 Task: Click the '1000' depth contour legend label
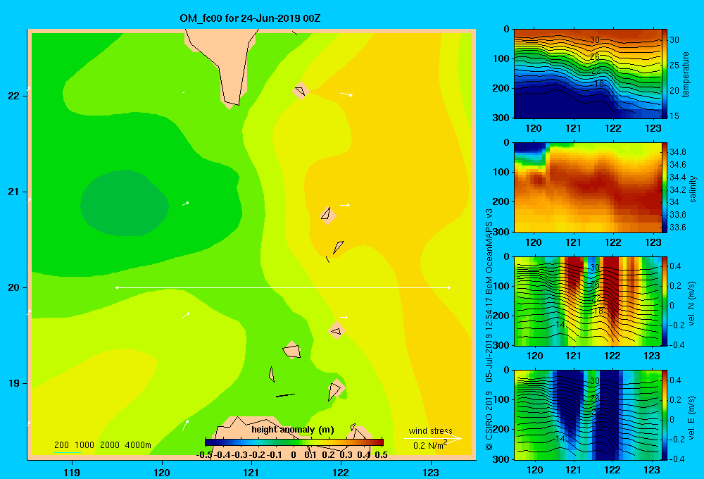pos(84,445)
